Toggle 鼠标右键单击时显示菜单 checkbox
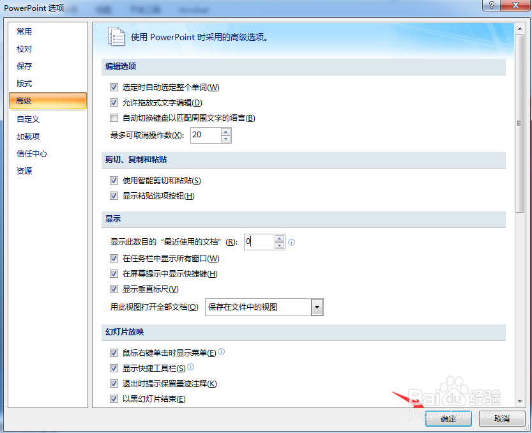532x433 pixels. [x=114, y=353]
